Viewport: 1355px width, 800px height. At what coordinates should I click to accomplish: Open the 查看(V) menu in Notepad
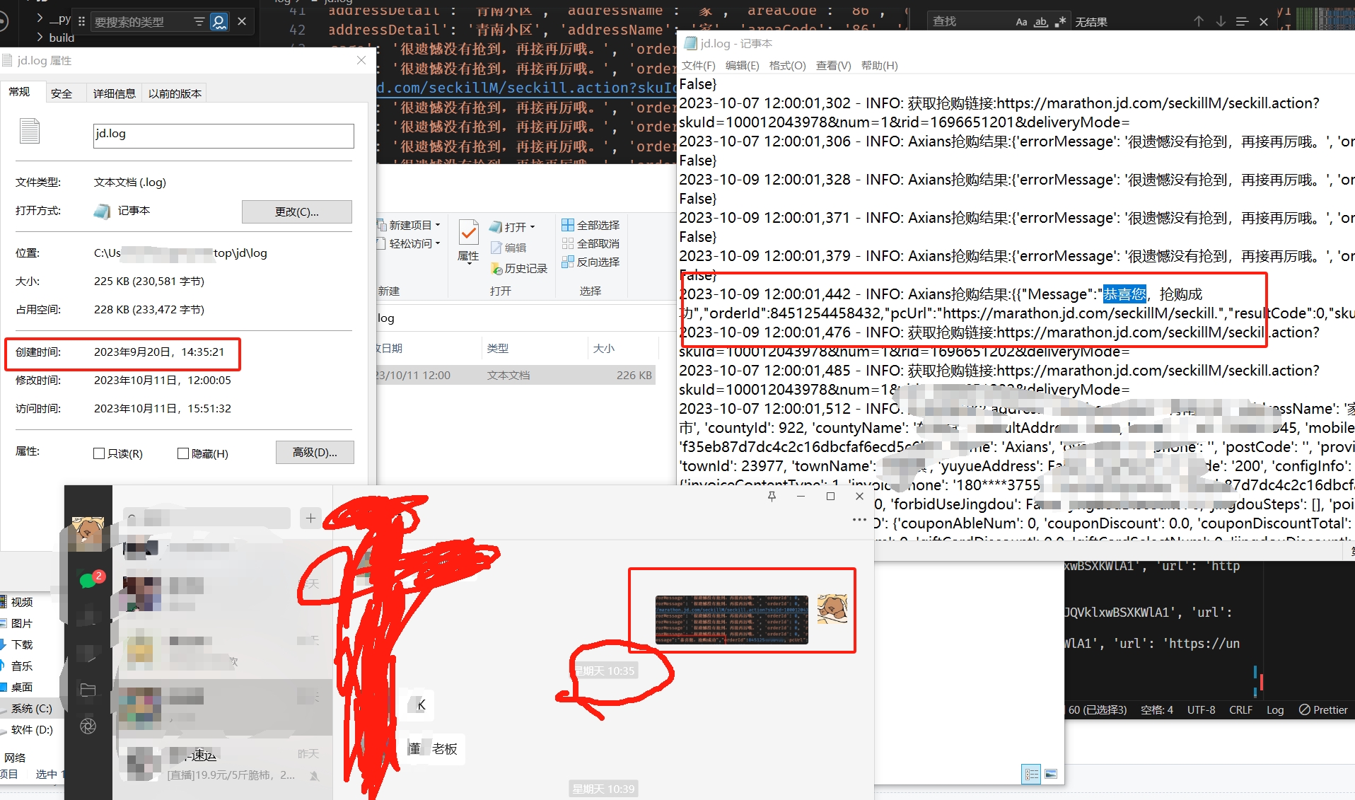(833, 65)
